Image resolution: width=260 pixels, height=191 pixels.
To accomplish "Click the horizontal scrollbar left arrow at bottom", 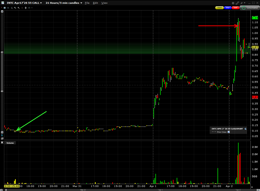I will [x=1, y=190].
